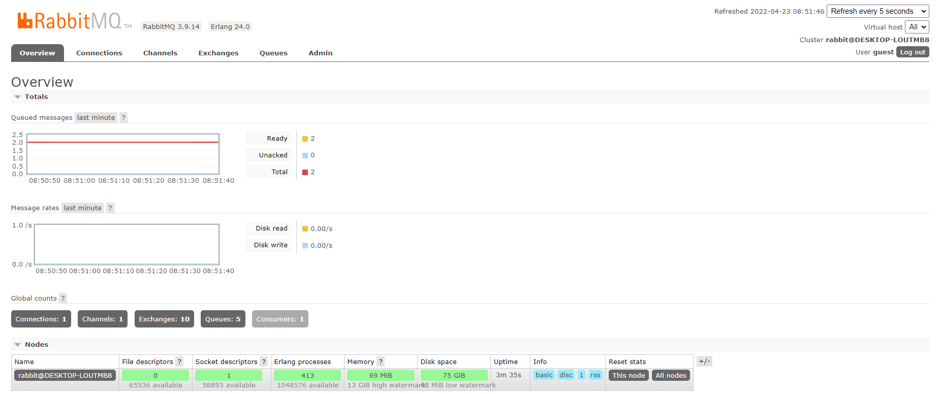Viewport: 941px width, 394px height.
Task: Click the 3m 35s uptime value
Action: [x=509, y=375]
